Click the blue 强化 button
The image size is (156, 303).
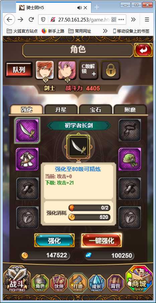[54, 241]
